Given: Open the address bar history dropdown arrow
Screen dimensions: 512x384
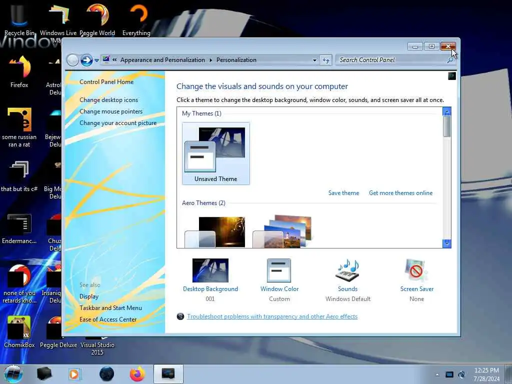Looking at the screenshot, I should click(314, 60).
